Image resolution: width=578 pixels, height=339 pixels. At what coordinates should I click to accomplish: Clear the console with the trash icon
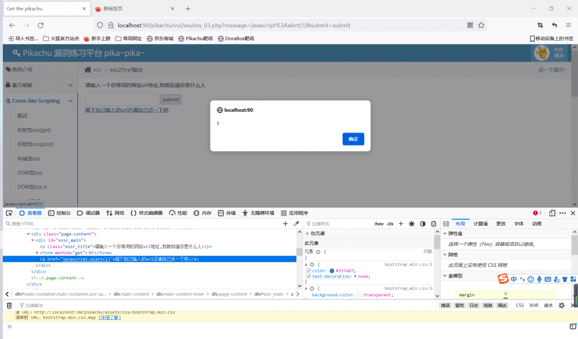click(9, 305)
